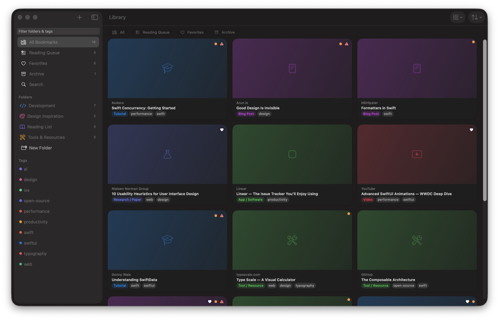The width and height of the screenshot is (499, 320).
Task: Open the Tools & Resources folder
Action: tap(58, 137)
